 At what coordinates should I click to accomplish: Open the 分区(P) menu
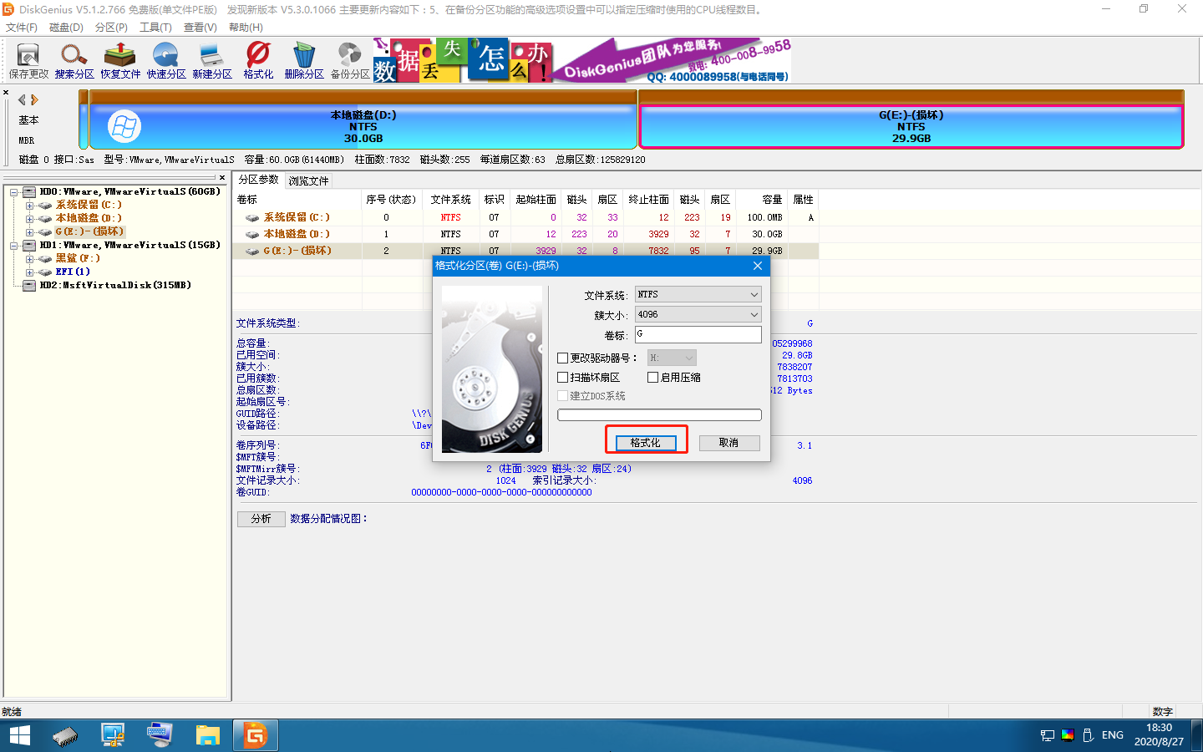click(x=111, y=28)
